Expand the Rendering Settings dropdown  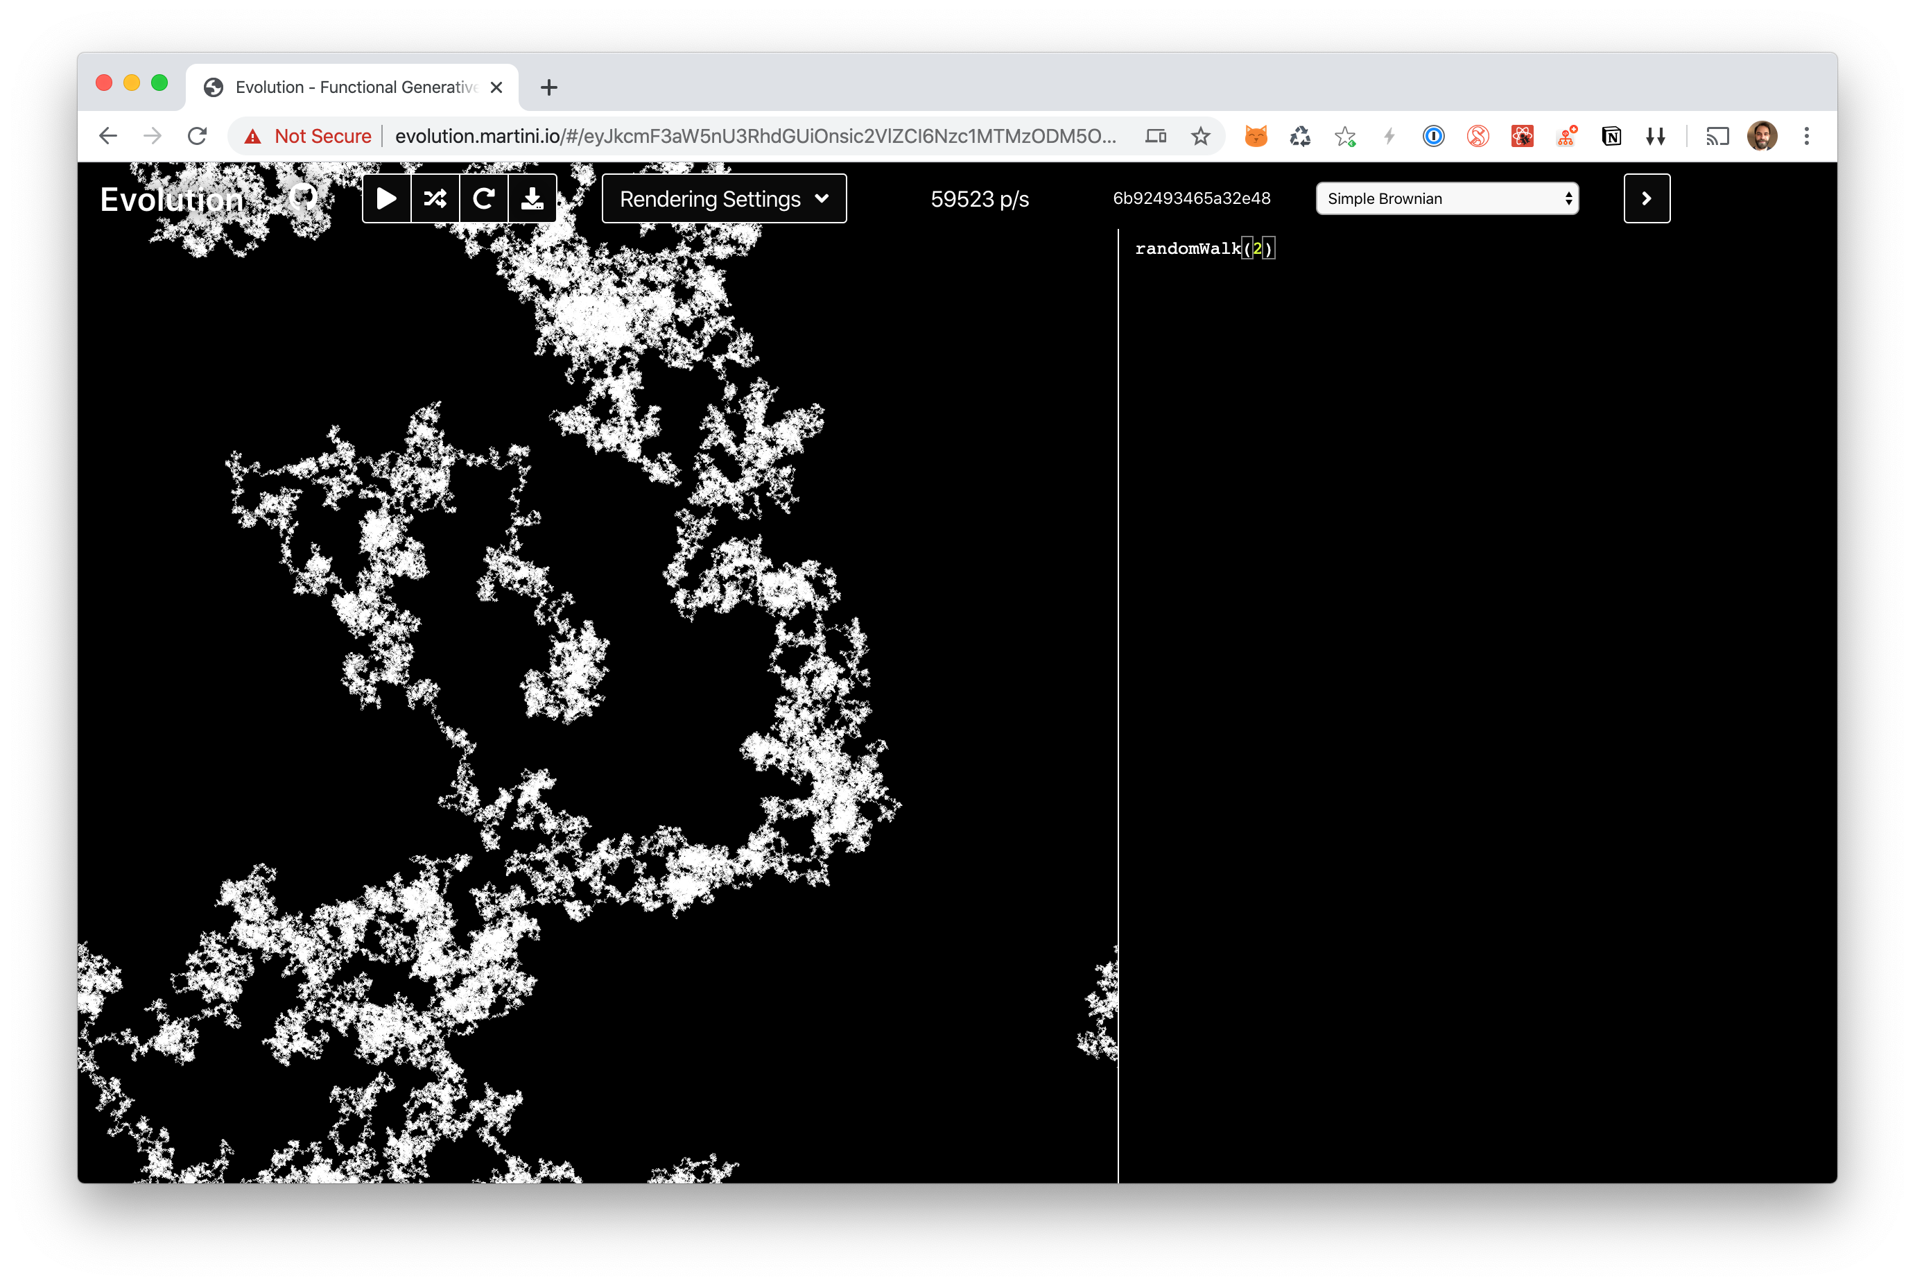724,198
